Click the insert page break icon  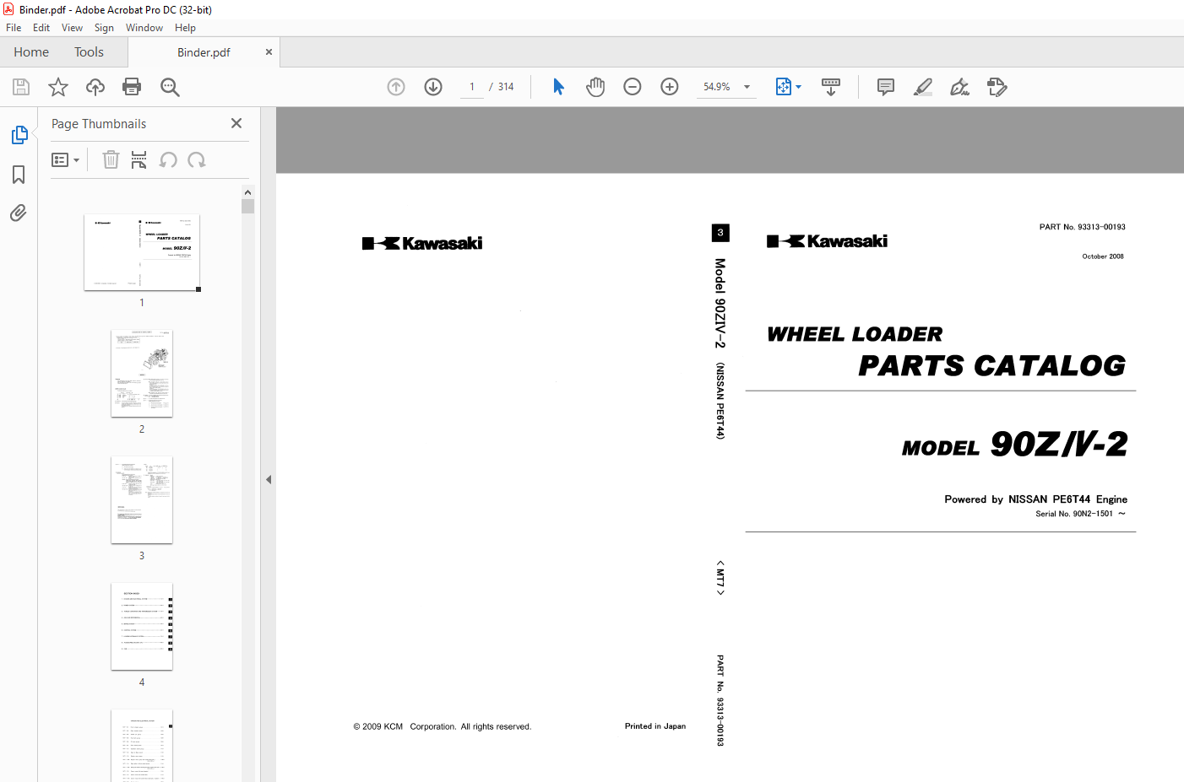coord(139,159)
